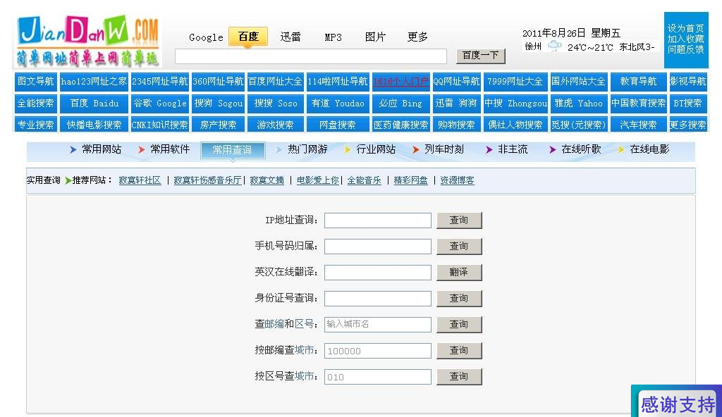
Task: Click 查询 button for 按区号查城市
Action: (x=459, y=376)
